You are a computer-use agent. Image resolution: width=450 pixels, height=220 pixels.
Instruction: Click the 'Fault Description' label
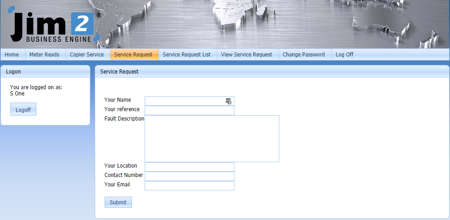pyautogui.click(x=124, y=119)
